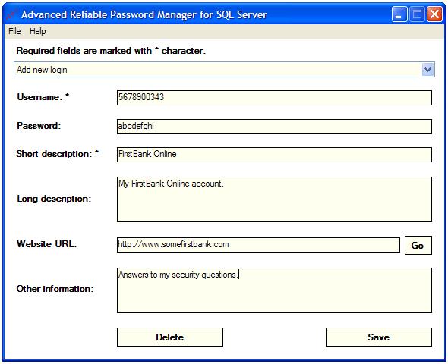Open the File menu
Viewport: 448px width, 364px height.
pos(14,31)
